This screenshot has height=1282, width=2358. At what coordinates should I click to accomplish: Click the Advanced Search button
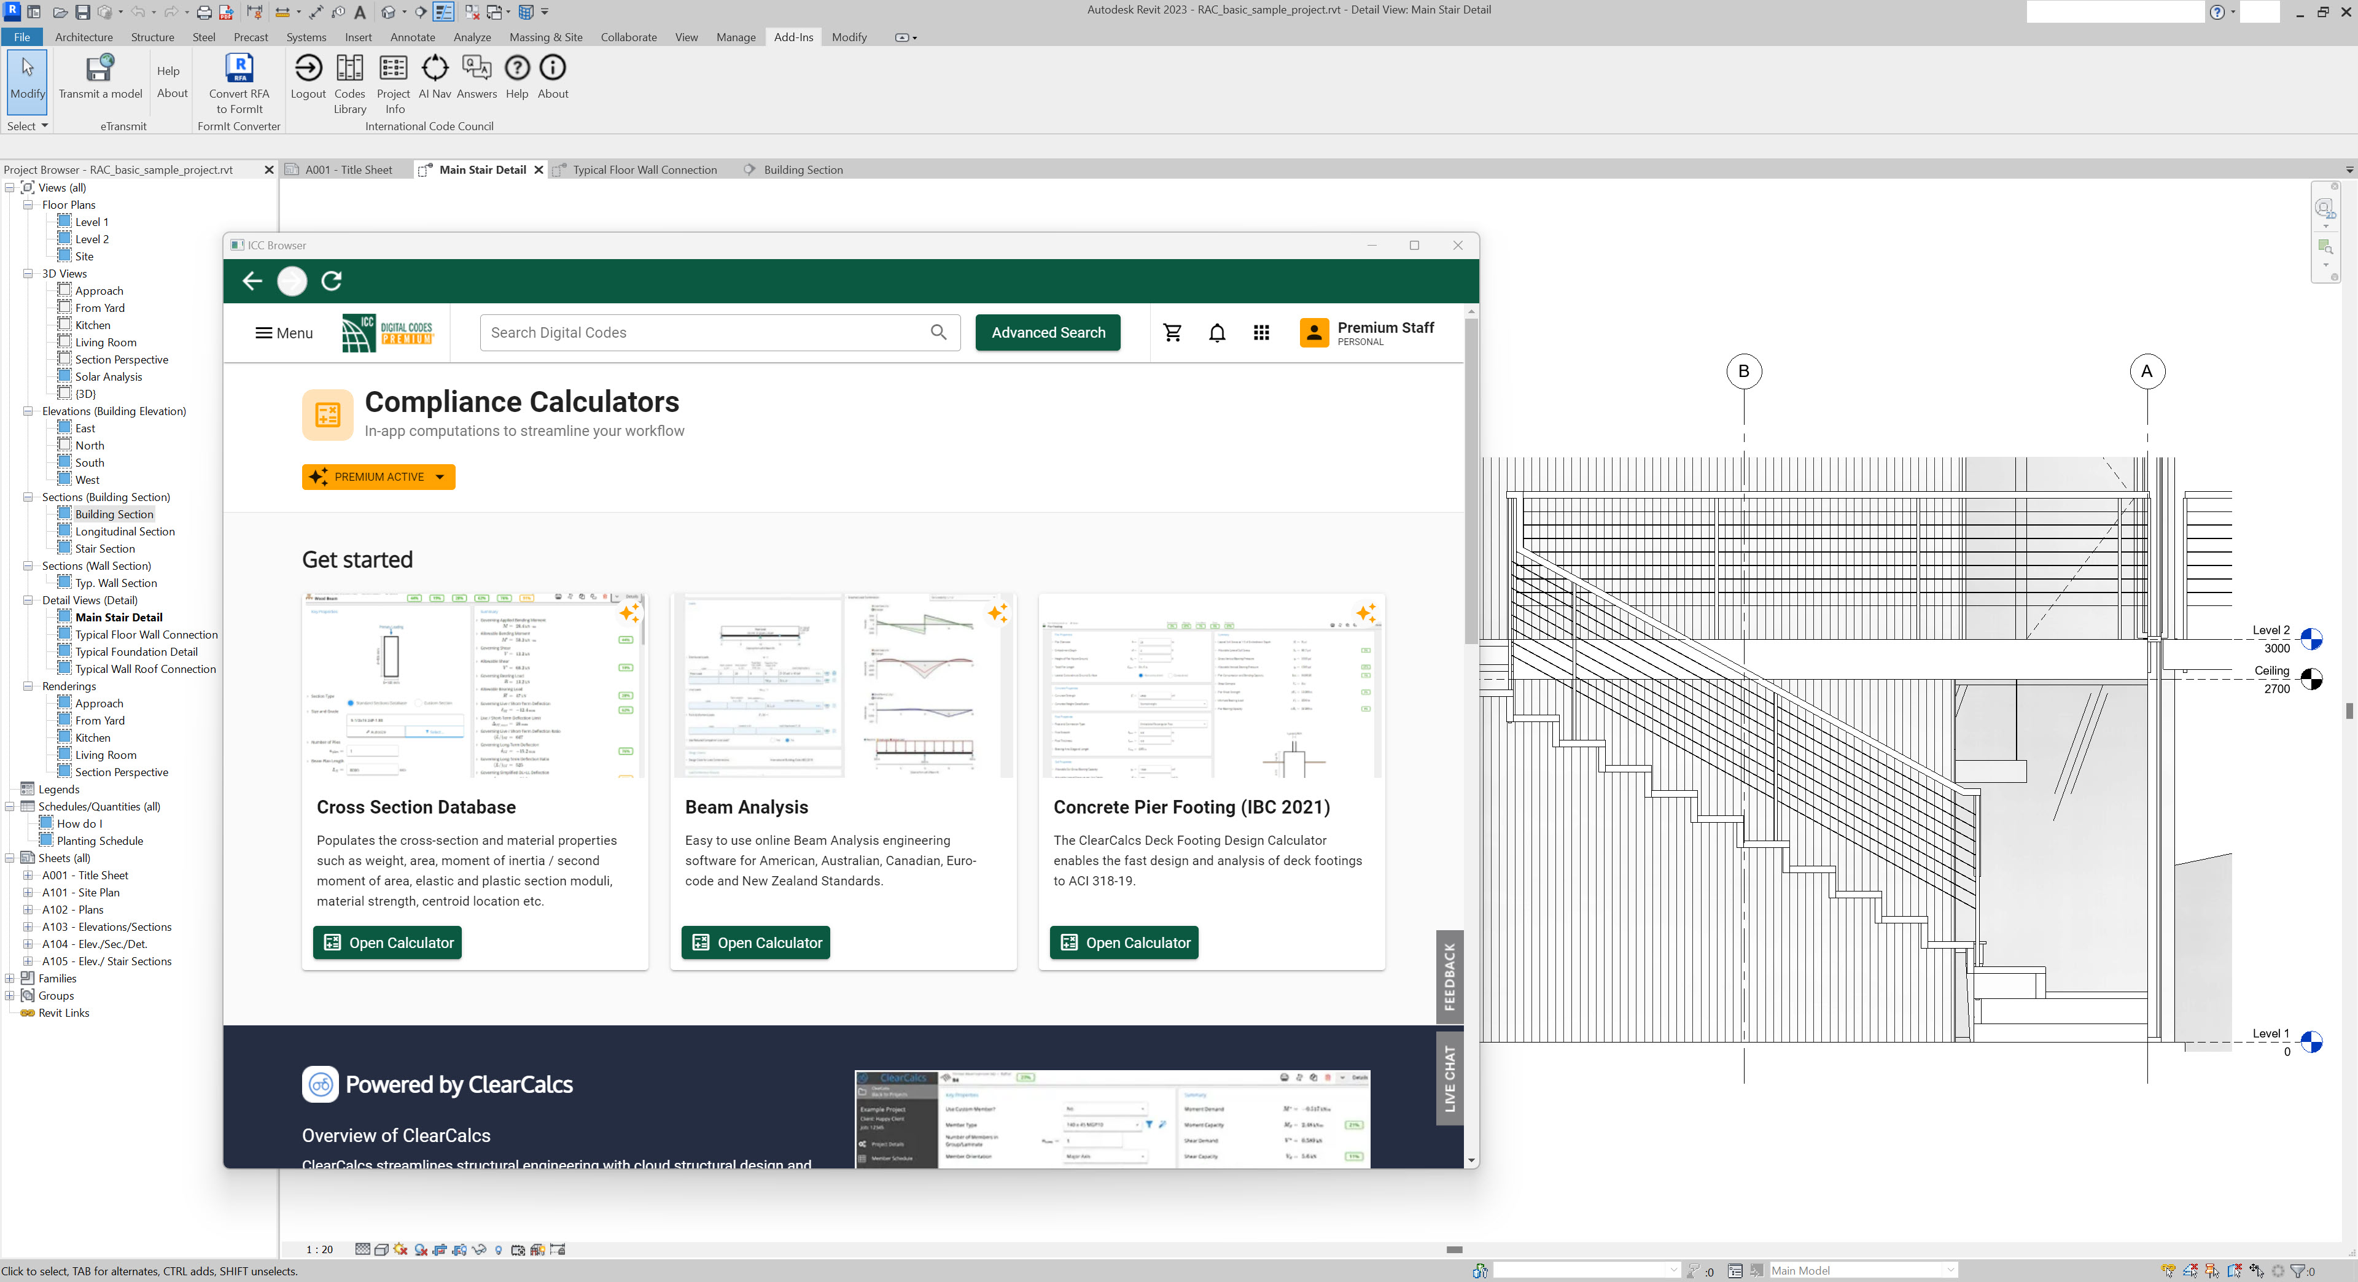1047,333
